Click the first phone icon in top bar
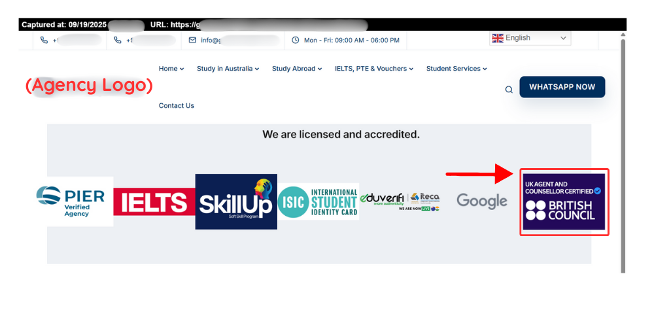The width and height of the screenshot is (654, 327). pos(44,40)
